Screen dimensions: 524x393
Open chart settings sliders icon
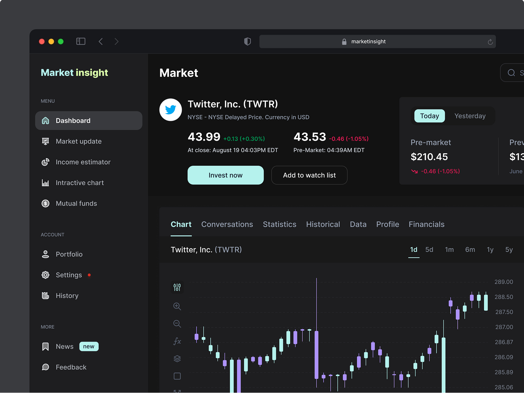click(x=177, y=287)
